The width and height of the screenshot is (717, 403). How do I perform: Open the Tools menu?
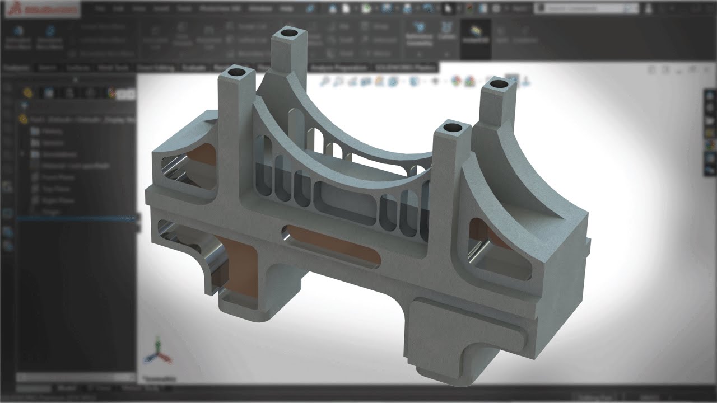(x=184, y=10)
